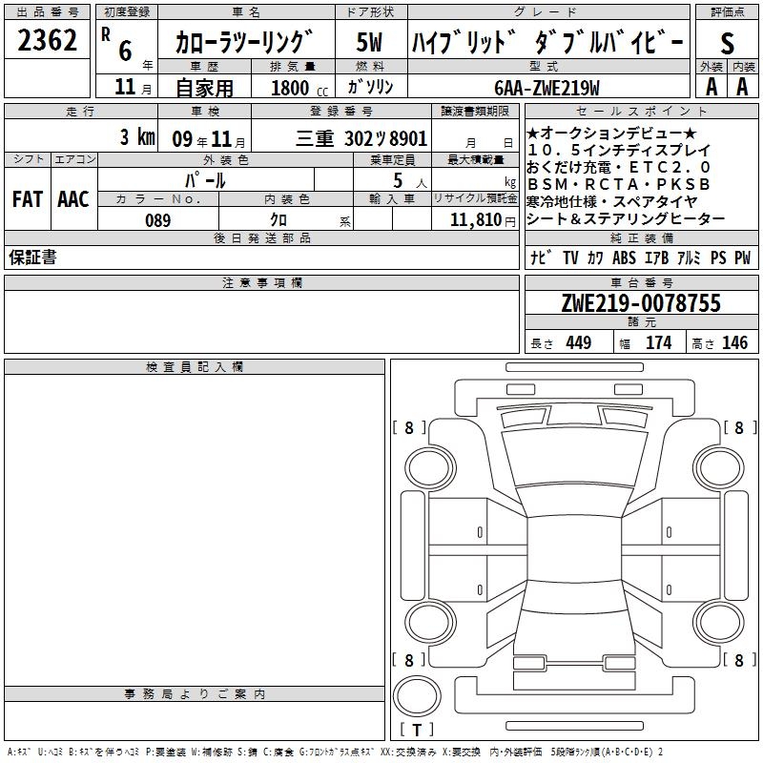
Task: Click the spare tire circle above [T]
Action: coord(417,695)
